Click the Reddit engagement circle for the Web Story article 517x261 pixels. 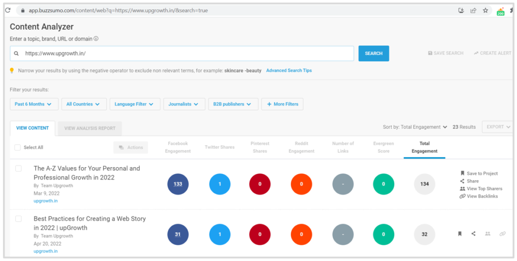point(301,234)
